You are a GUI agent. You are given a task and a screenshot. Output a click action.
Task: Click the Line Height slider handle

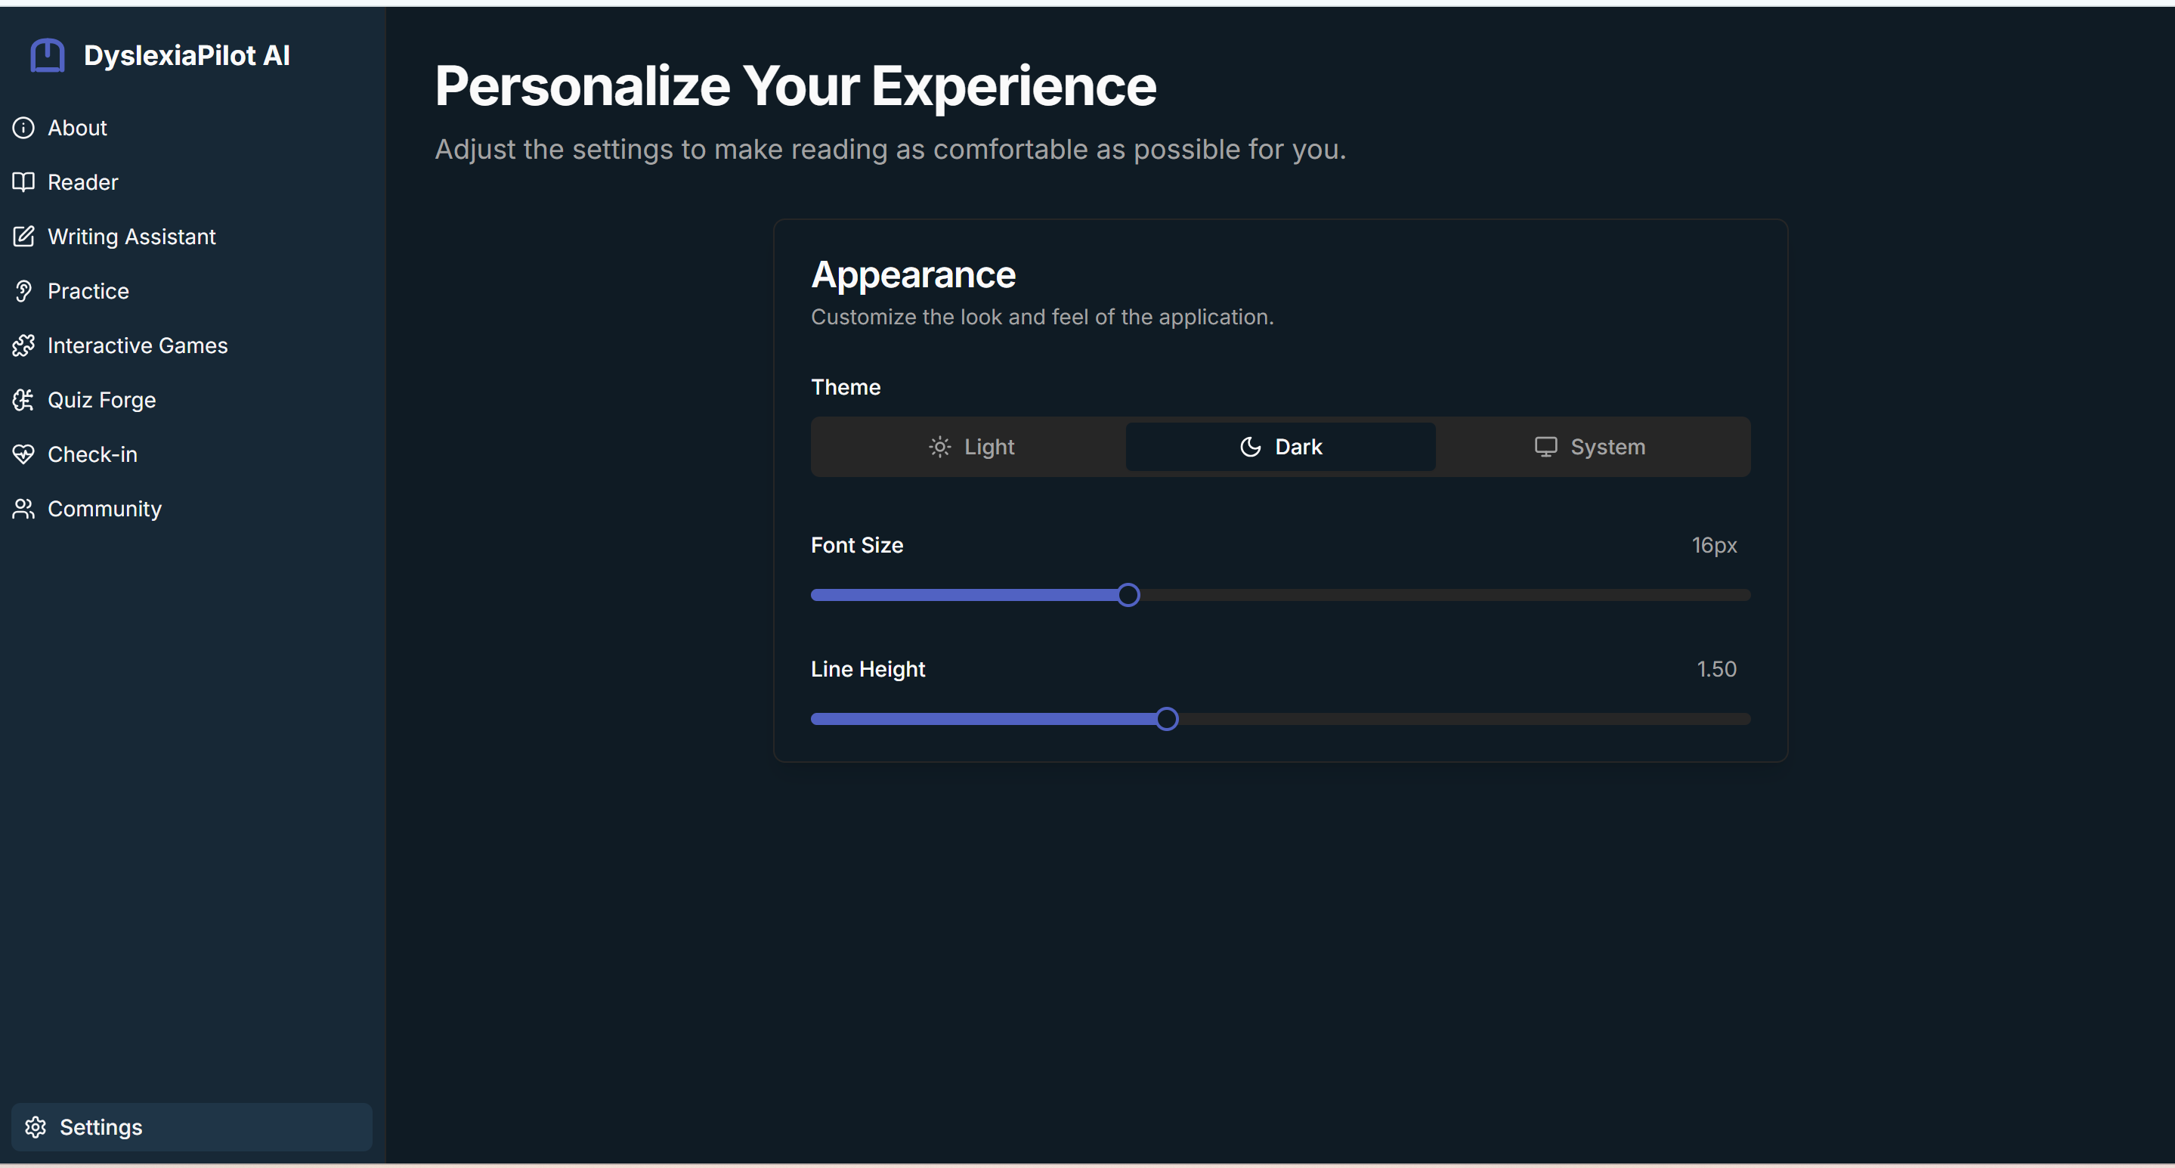(x=1167, y=720)
